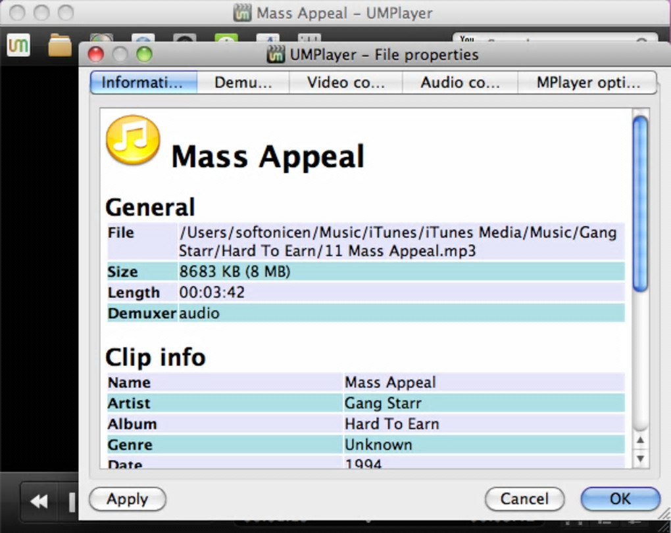Click the Artist row label
This screenshot has height=533, width=671.
129,403
